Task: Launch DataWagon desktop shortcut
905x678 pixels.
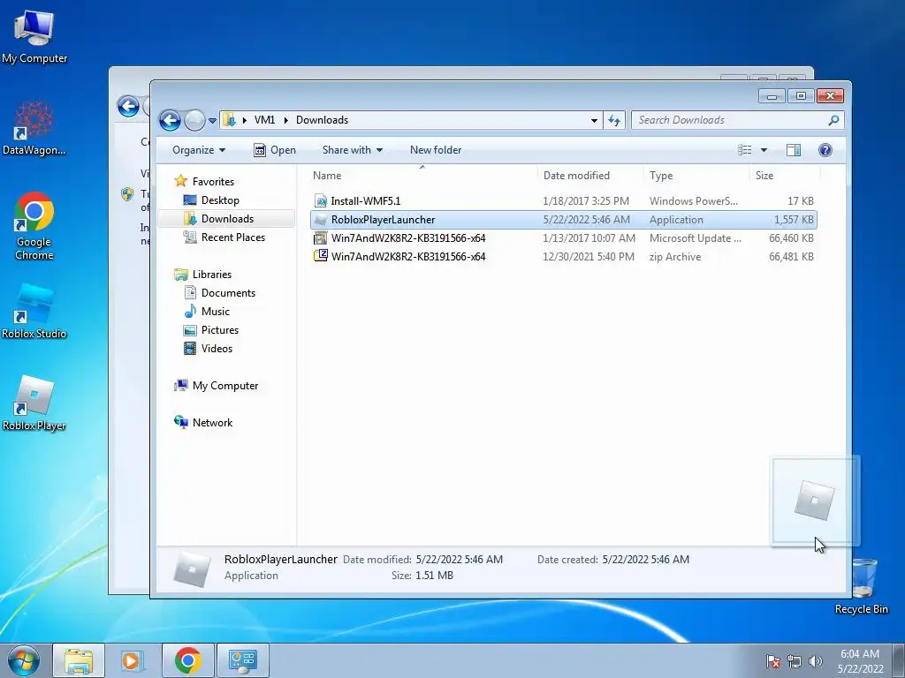Action: pos(34,128)
